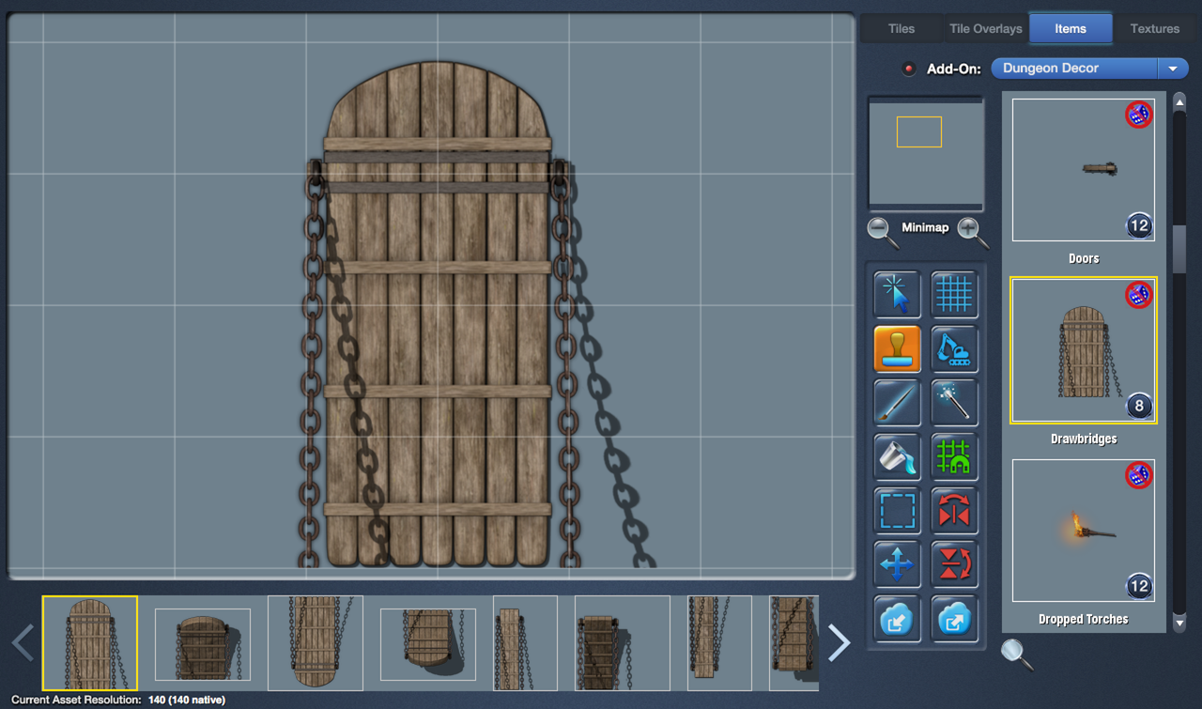Click the Dropped Torches category label
The image size is (1202, 709).
tap(1084, 619)
